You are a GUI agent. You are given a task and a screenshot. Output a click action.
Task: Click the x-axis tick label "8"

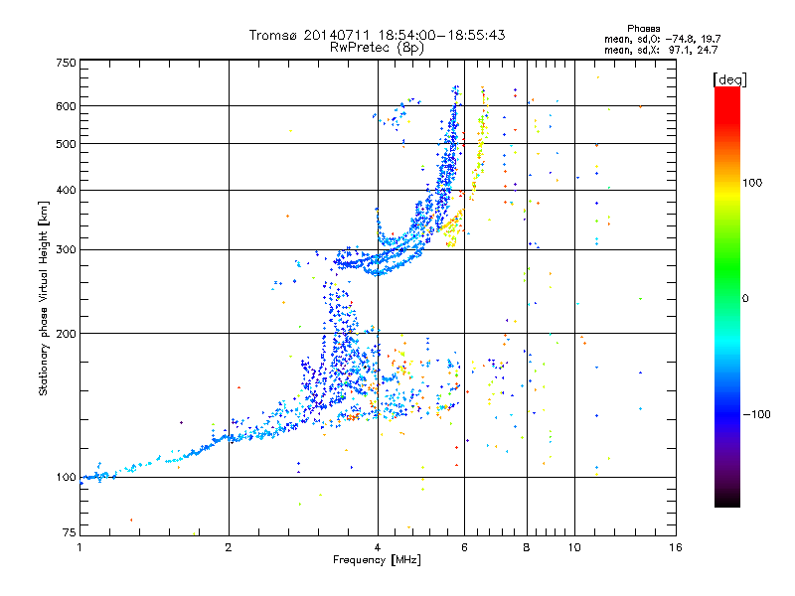pos(527,547)
